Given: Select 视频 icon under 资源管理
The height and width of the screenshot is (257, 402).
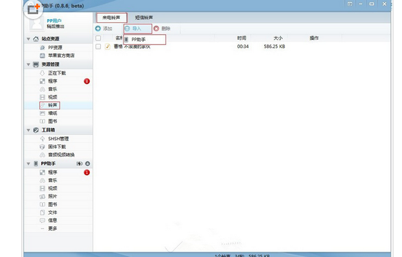Looking at the screenshot, I should tap(42, 97).
